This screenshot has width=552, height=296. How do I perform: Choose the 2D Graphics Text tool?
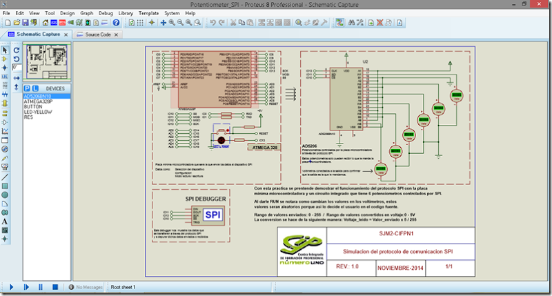pyautogui.click(x=5, y=221)
